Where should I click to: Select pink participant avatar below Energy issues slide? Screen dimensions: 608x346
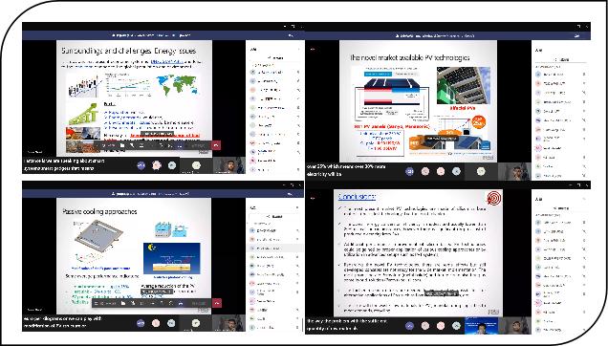[157, 165]
